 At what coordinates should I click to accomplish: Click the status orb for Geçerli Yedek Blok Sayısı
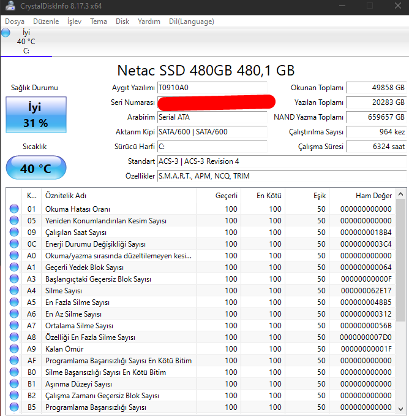coord(14,268)
